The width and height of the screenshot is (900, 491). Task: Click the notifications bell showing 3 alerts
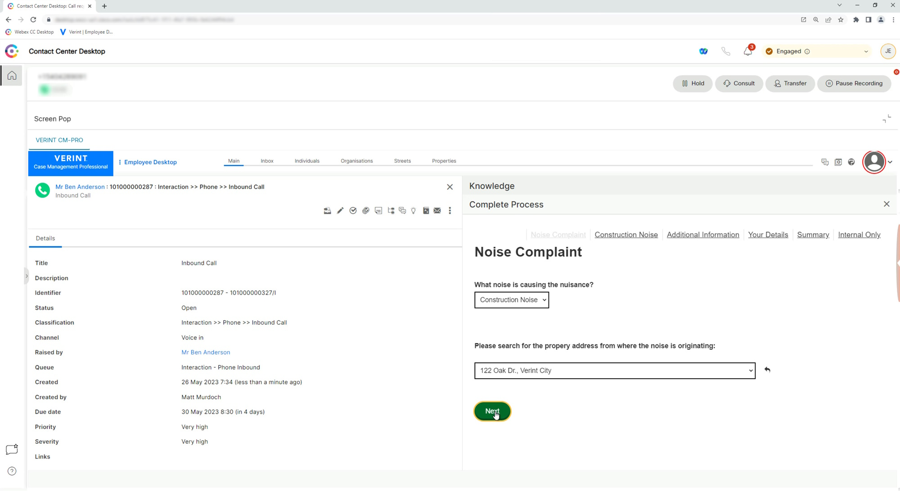pyautogui.click(x=747, y=51)
